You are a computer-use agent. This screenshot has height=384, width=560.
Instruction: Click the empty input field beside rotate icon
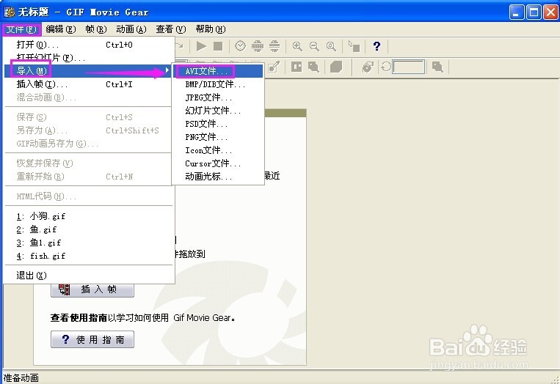coord(409,67)
